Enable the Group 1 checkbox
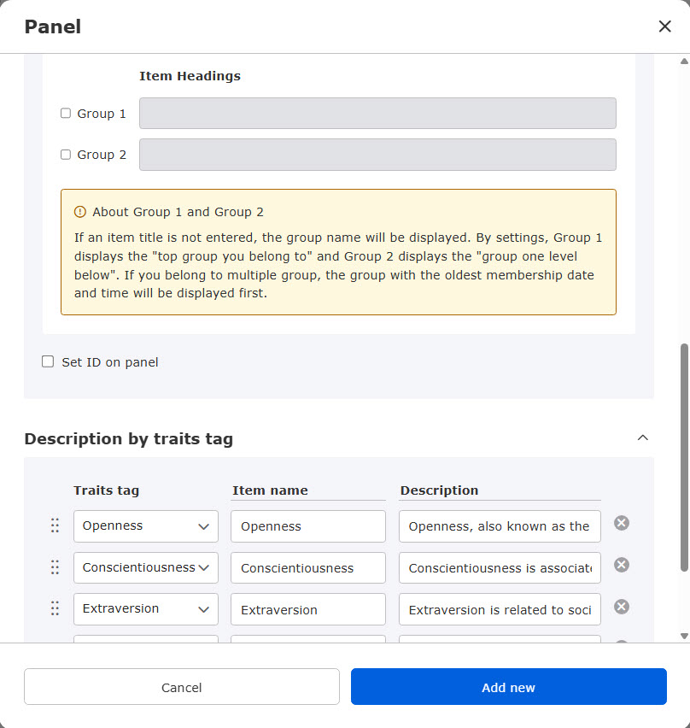Image resolution: width=690 pixels, height=728 pixels. pyautogui.click(x=66, y=113)
